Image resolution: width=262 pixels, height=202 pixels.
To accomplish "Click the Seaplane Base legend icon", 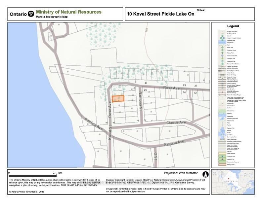I will click(222, 40).
